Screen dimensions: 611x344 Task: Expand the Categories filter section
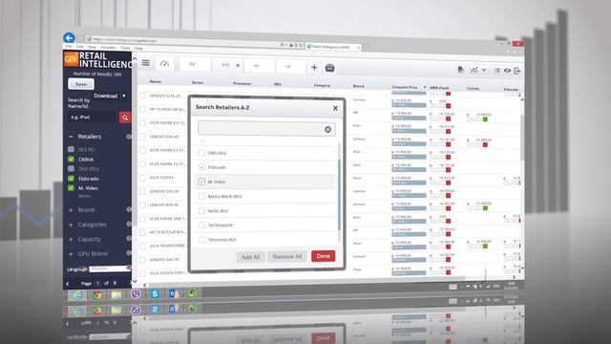(x=71, y=225)
